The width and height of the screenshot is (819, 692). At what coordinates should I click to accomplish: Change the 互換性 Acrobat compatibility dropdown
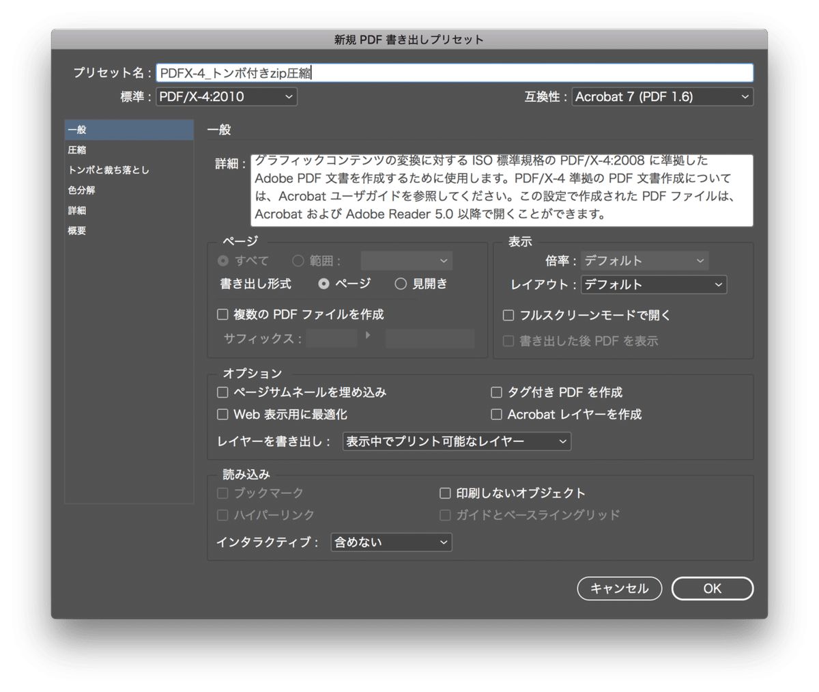[661, 96]
